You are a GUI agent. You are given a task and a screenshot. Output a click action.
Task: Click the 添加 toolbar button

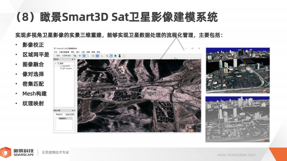tap(58, 56)
